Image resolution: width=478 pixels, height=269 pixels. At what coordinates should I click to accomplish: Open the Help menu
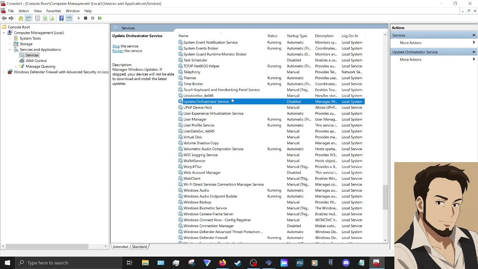[88, 11]
